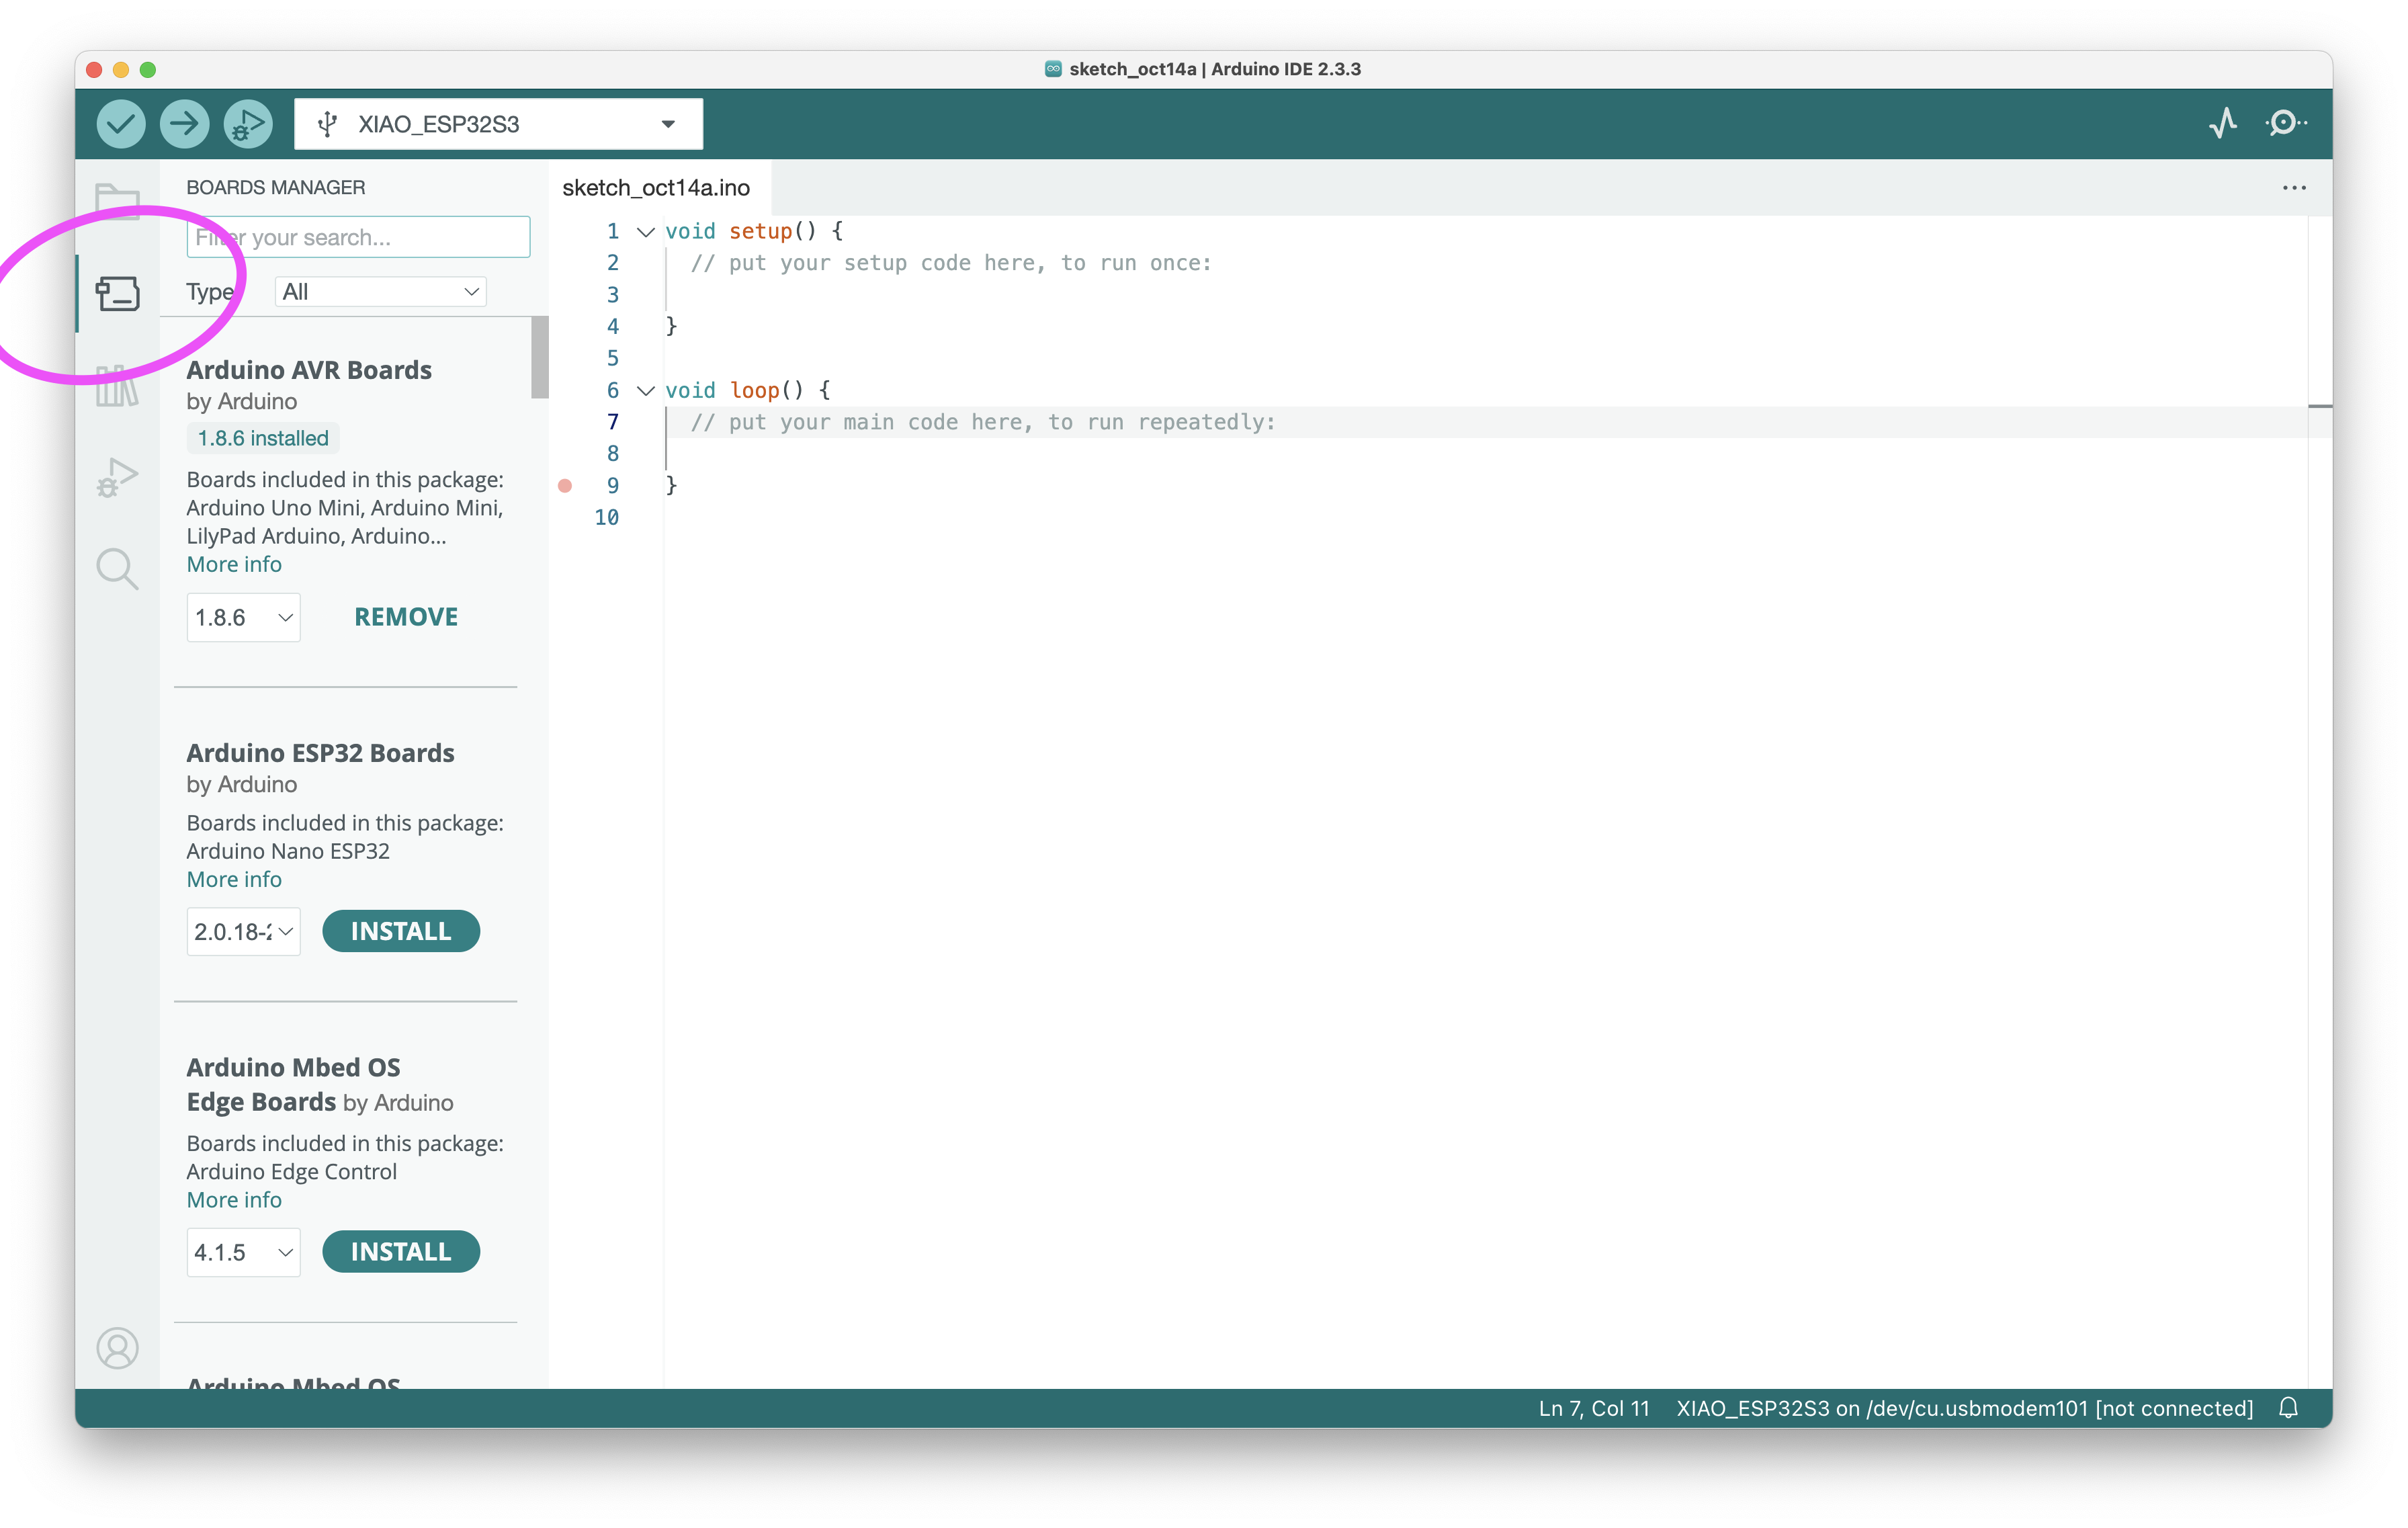Open the 4.1.5 version dropdown
The image size is (2408, 1528).
pyautogui.click(x=243, y=1252)
